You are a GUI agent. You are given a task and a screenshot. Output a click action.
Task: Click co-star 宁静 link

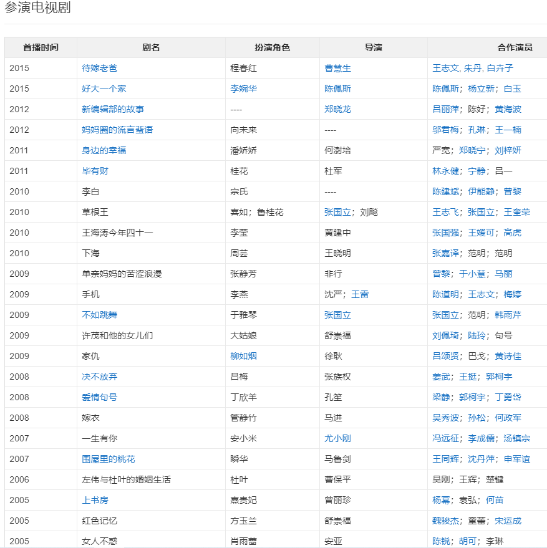pyautogui.click(x=477, y=171)
